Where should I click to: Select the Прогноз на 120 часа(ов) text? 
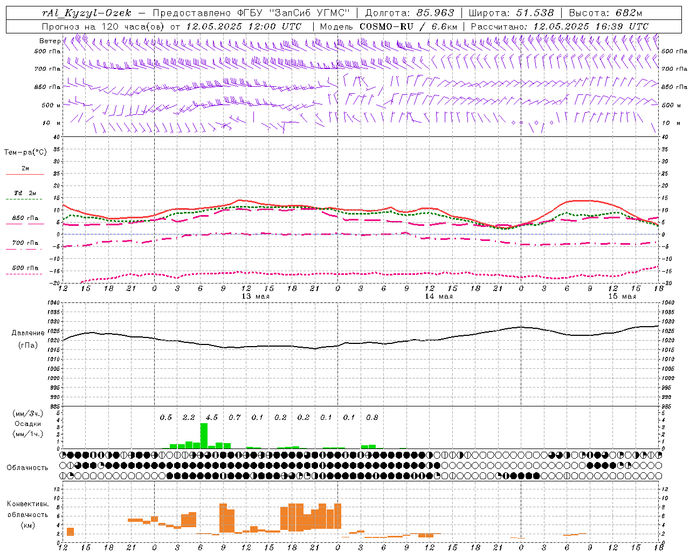pos(103,26)
